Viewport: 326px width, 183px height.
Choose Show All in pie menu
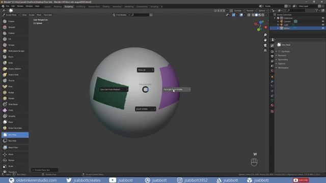pyautogui.click(x=146, y=70)
